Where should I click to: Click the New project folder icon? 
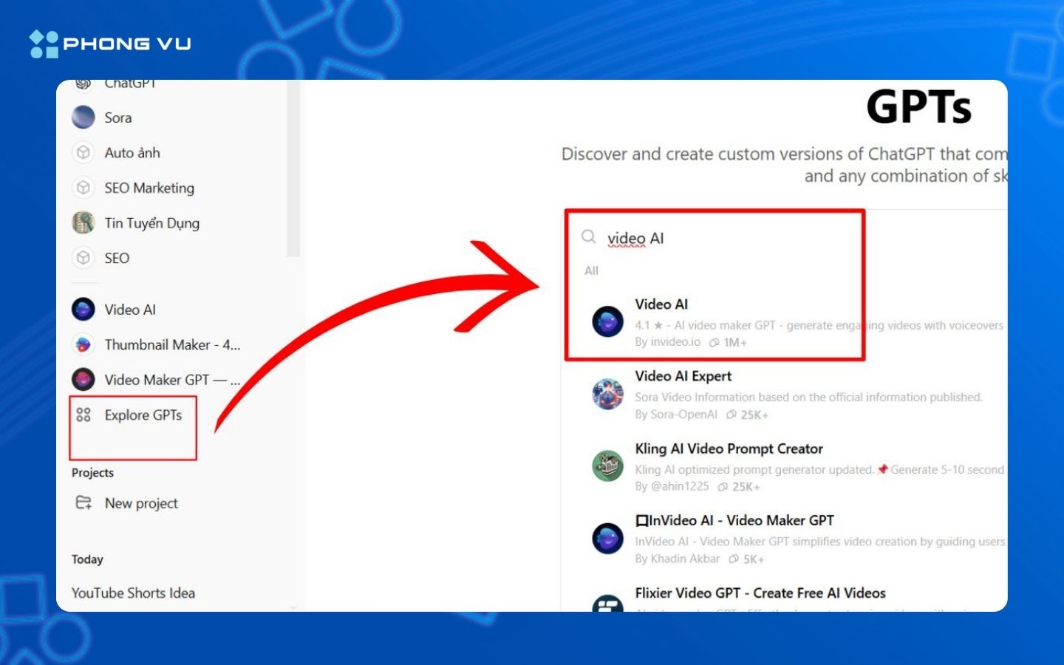[x=83, y=503]
